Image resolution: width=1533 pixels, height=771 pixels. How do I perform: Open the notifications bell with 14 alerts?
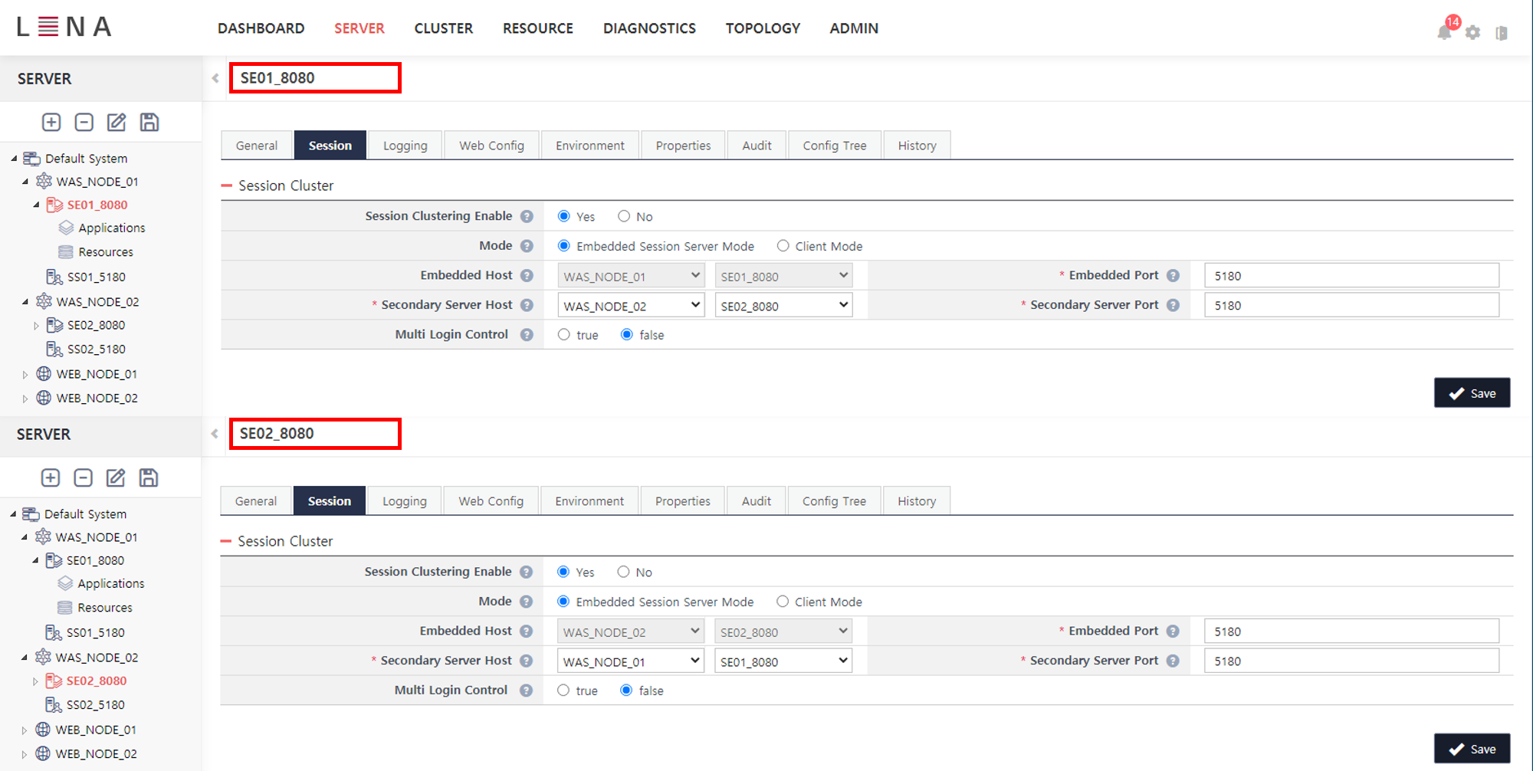point(1444,31)
